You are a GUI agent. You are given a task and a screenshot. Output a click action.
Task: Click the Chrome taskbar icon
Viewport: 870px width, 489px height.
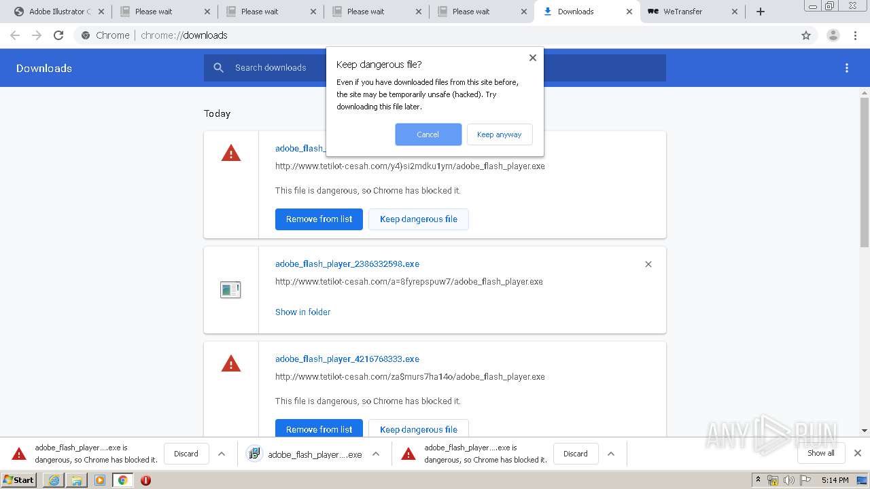click(x=123, y=480)
